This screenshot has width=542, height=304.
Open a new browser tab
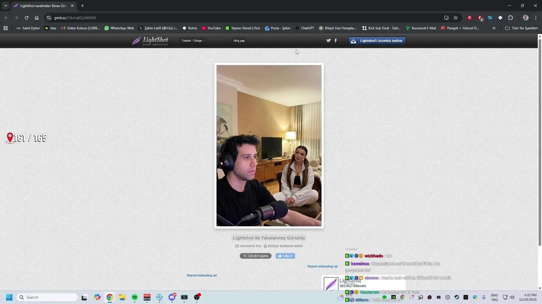click(x=82, y=6)
